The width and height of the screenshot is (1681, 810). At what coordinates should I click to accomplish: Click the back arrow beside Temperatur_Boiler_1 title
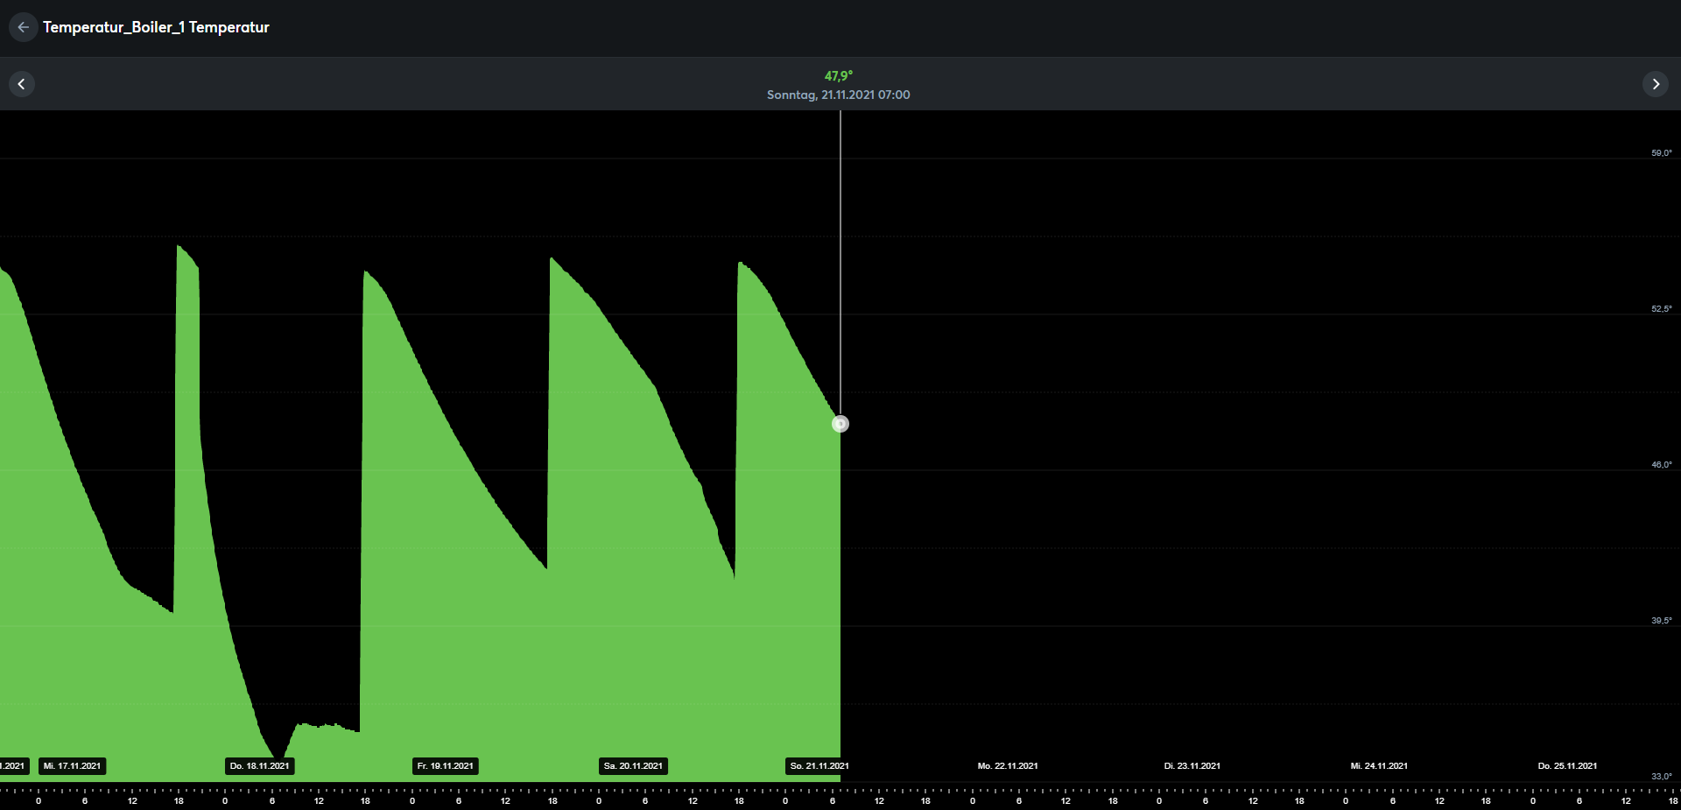tap(23, 27)
